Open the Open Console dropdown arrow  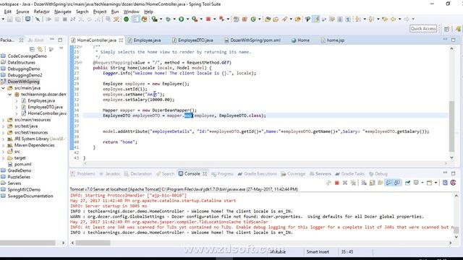tap(436, 183)
